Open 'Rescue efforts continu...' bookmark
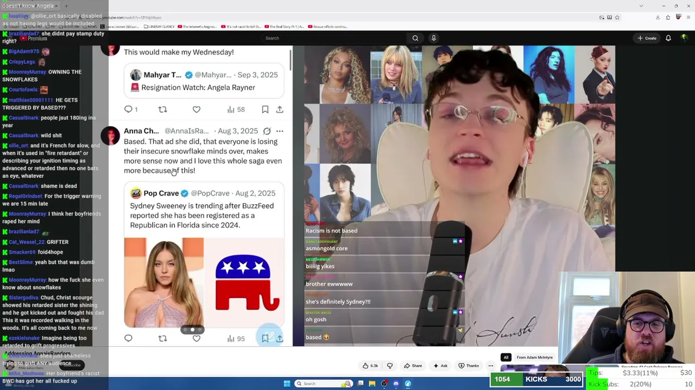The width and height of the screenshot is (695, 390). [x=327, y=27]
